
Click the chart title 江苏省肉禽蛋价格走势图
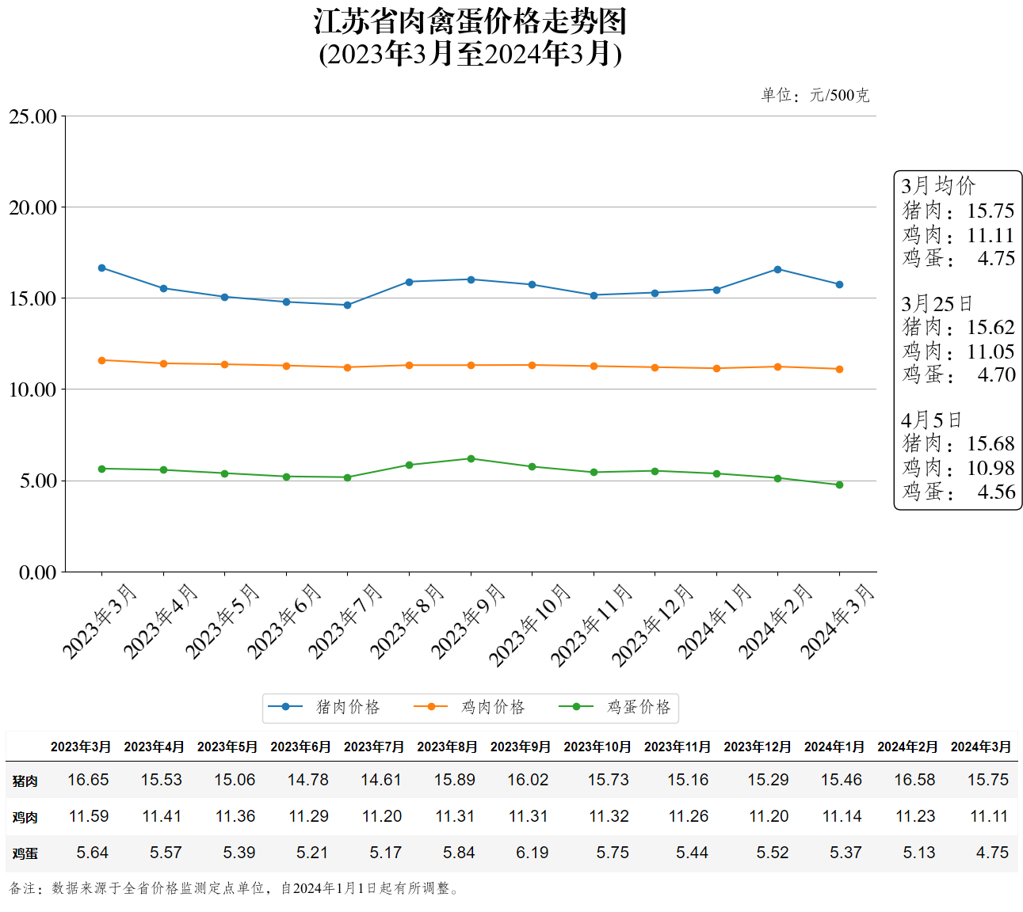[470, 21]
